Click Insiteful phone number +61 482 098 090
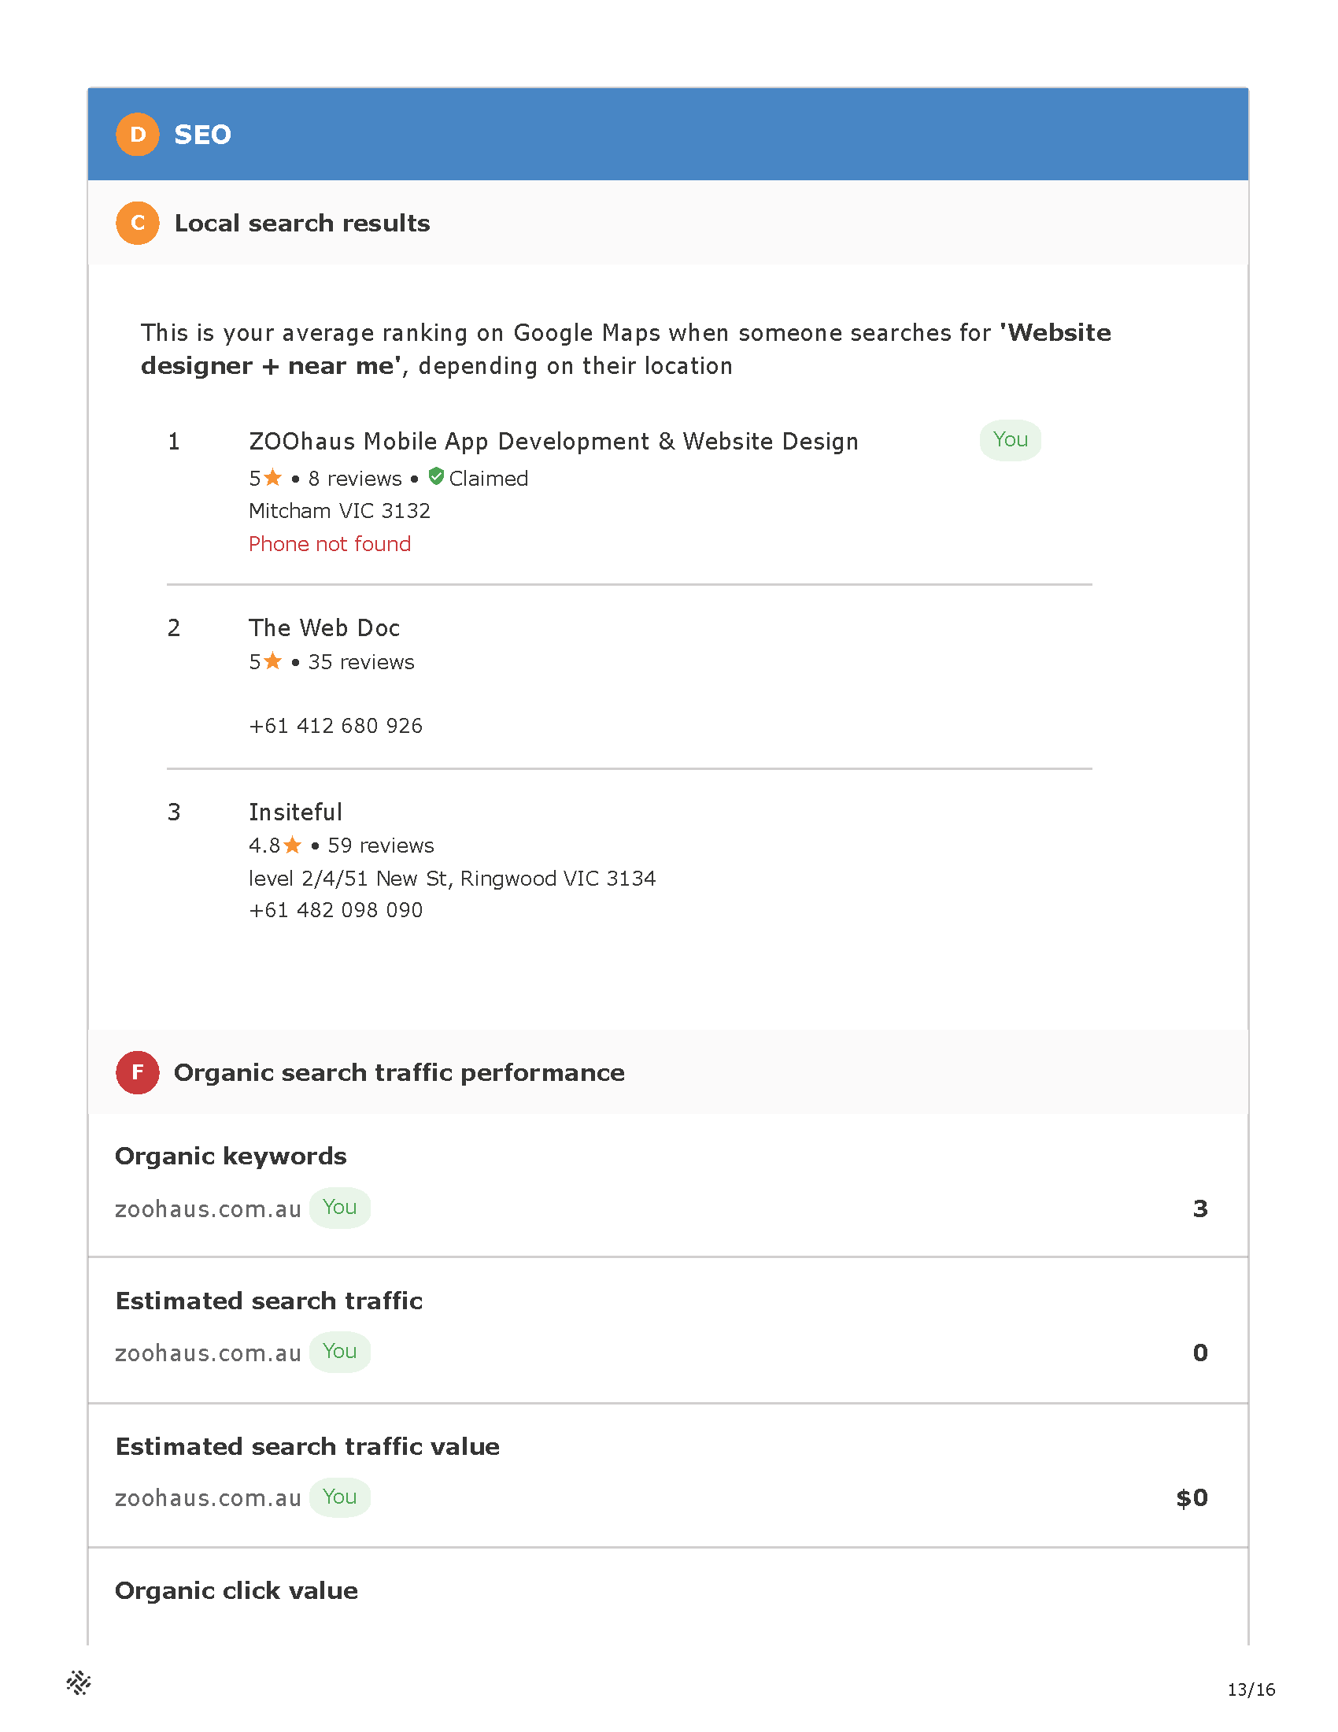Screen dimensions: 1338x1732 pos(335,909)
